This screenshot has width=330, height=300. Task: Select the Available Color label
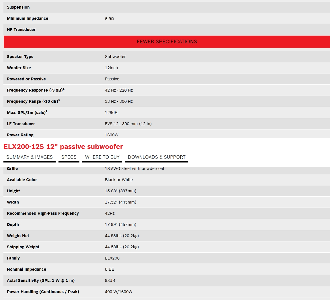click(22, 180)
